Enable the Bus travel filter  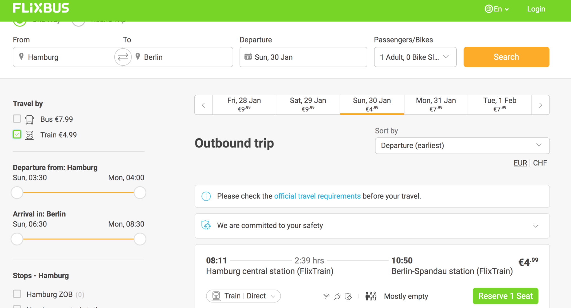pyautogui.click(x=17, y=119)
